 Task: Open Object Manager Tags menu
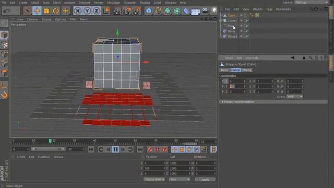point(269,9)
